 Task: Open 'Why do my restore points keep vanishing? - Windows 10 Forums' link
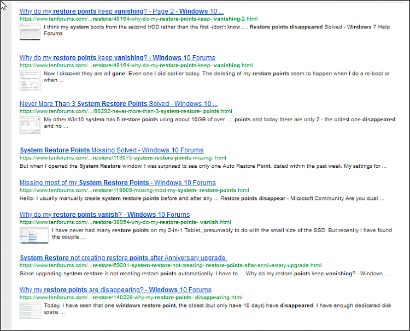pos(118,58)
